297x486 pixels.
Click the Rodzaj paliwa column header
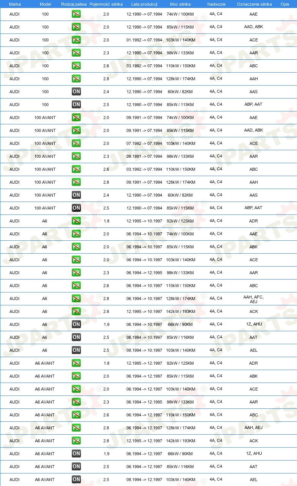(x=74, y=4)
